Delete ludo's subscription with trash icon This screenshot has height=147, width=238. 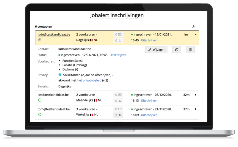[x=190, y=50]
